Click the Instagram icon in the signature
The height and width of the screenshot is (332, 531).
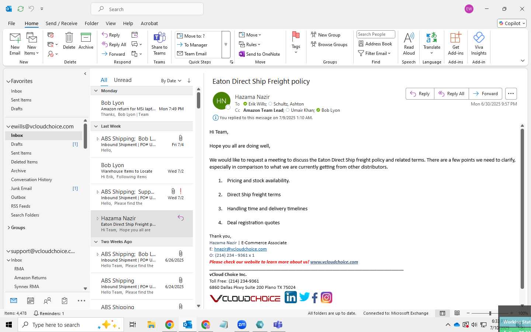(x=326, y=297)
